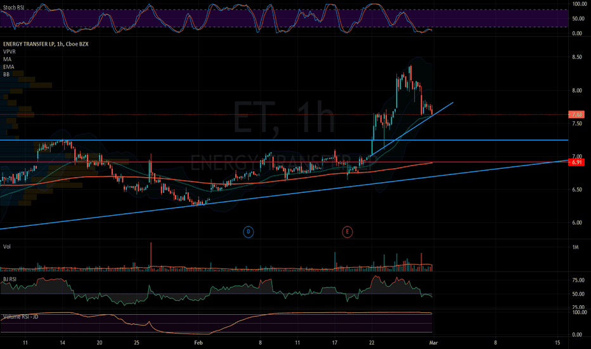Screen dimensions: 591x349
Task: Click the 8.50 price axis label
Action: [577, 57]
